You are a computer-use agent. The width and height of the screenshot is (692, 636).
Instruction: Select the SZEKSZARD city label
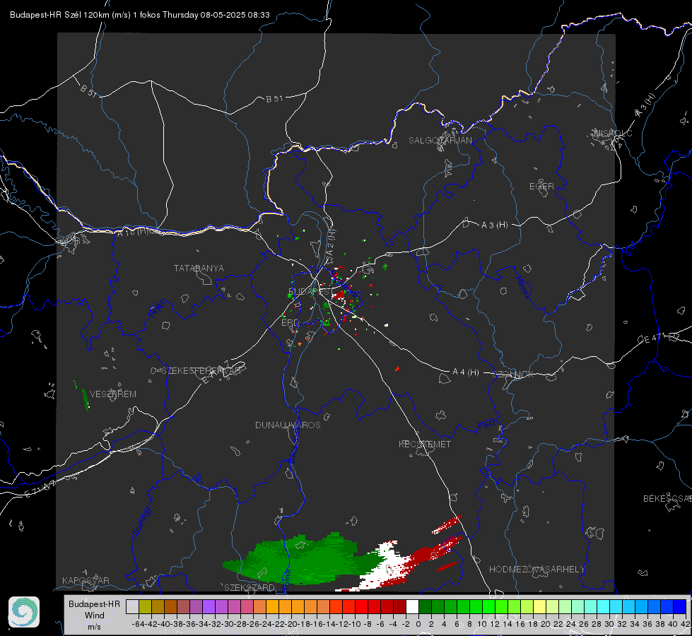point(250,587)
